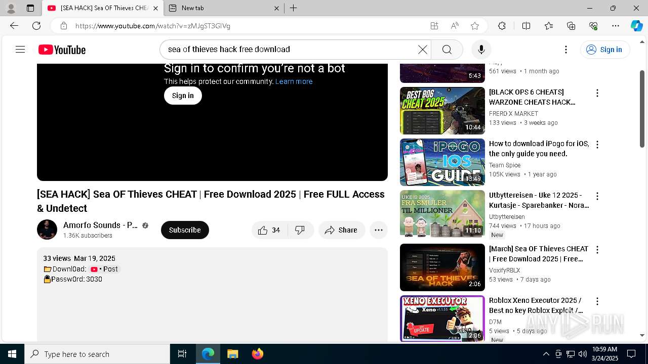Open Xeno Executor thumbnail

pos(442,318)
